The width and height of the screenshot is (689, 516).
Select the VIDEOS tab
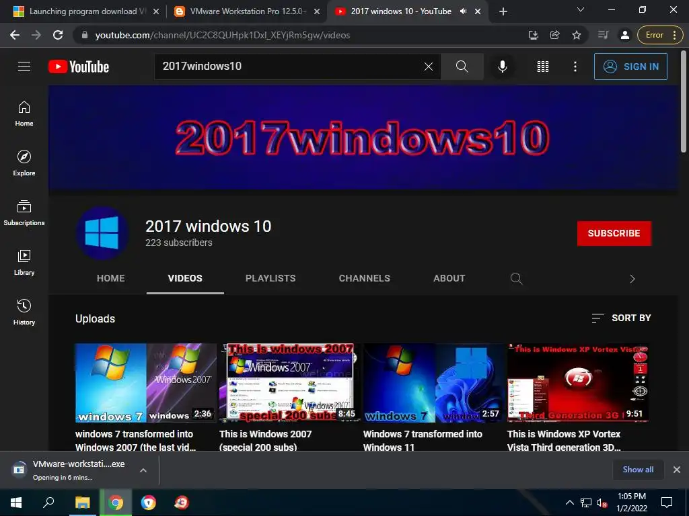(x=185, y=278)
